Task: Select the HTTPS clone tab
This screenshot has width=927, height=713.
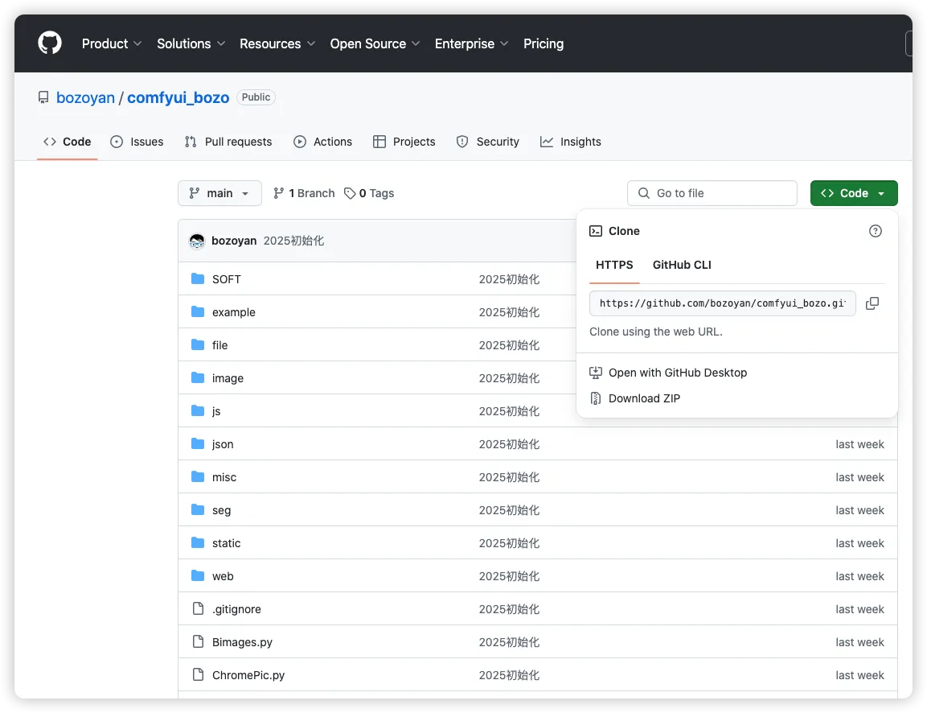Action: pyautogui.click(x=614, y=265)
